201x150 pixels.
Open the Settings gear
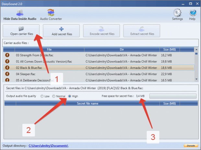click(x=177, y=15)
